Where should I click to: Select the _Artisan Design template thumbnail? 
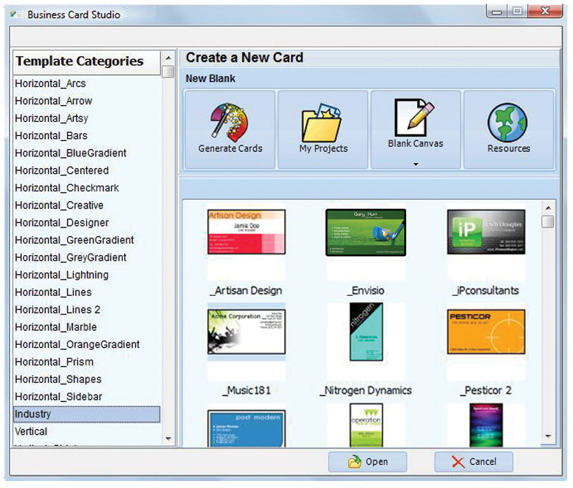[246, 232]
